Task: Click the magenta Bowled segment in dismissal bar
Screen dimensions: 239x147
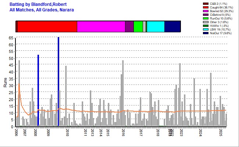Action: point(101,27)
